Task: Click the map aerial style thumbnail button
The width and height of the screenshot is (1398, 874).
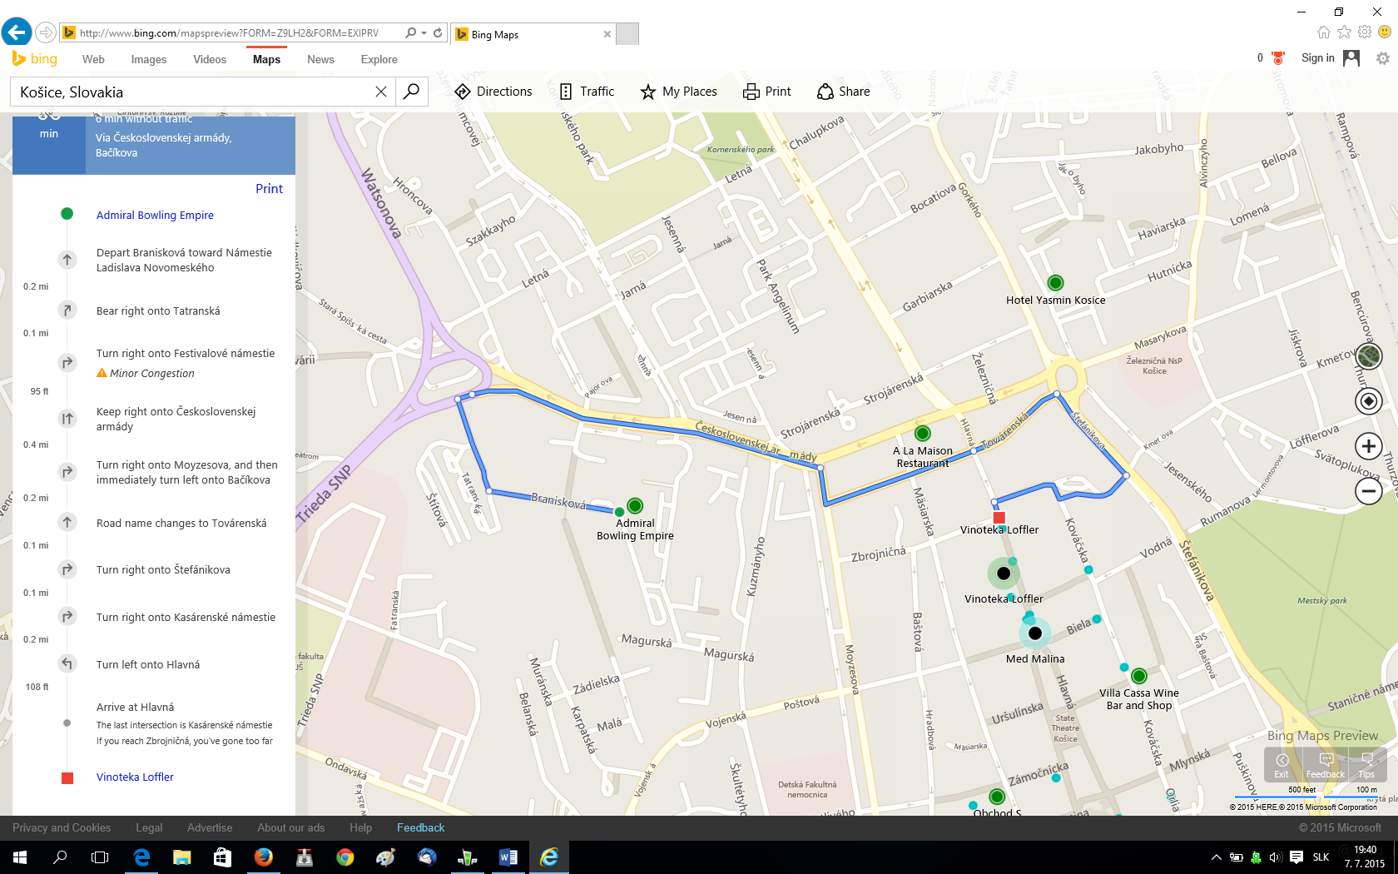Action: tap(1369, 356)
